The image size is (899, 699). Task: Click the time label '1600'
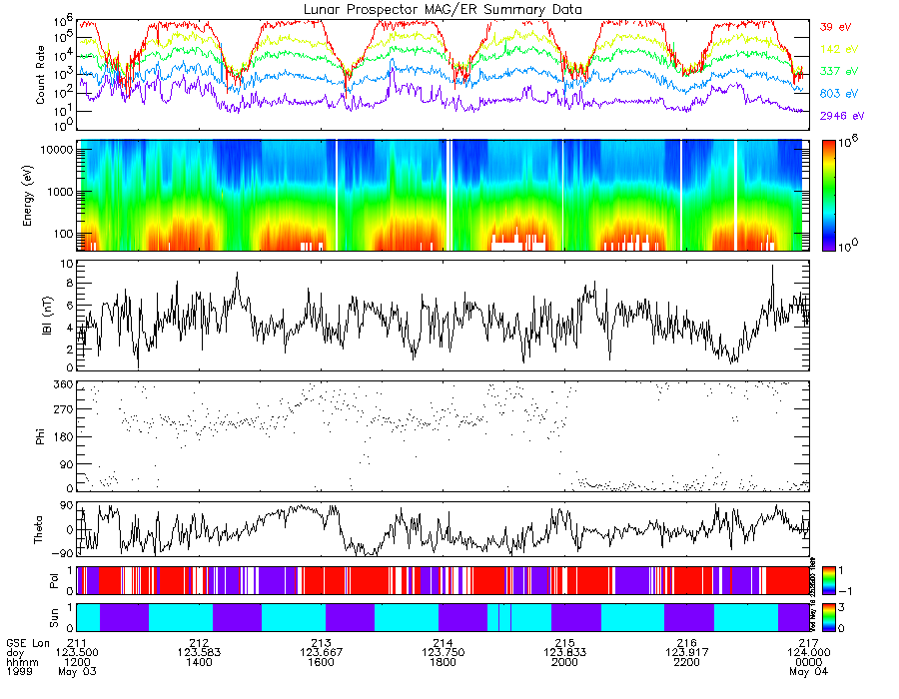coord(321,662)
